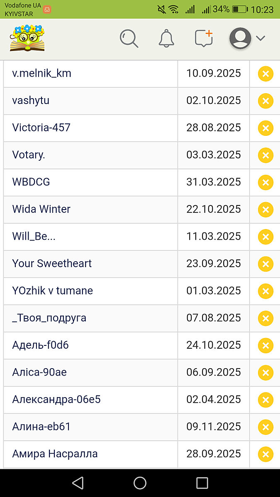This screenshot has width=280, height=497.
Task: Expand the profile dropdown chevron
Action: tap(261, 39)
